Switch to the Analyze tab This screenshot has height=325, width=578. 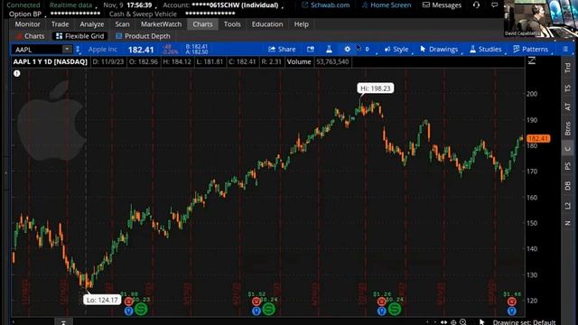click(92, 24)
